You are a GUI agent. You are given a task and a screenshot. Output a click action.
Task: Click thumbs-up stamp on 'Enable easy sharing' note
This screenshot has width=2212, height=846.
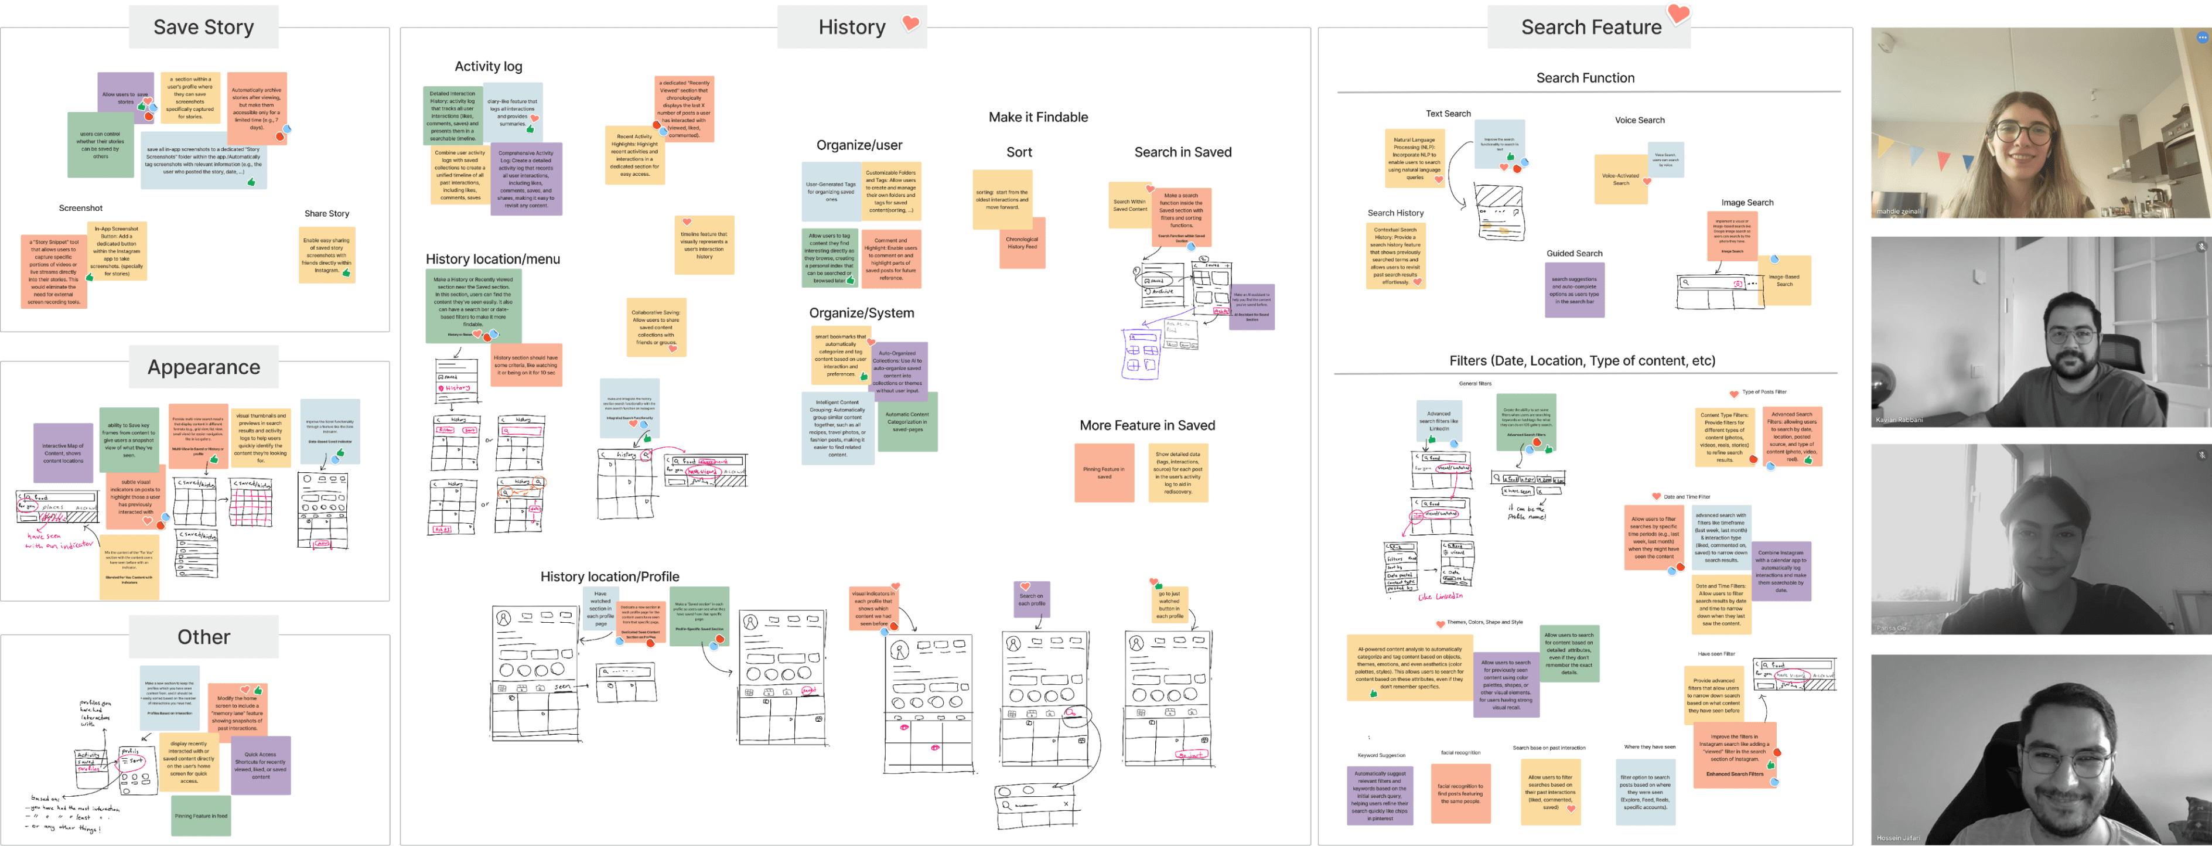[346, 273]
